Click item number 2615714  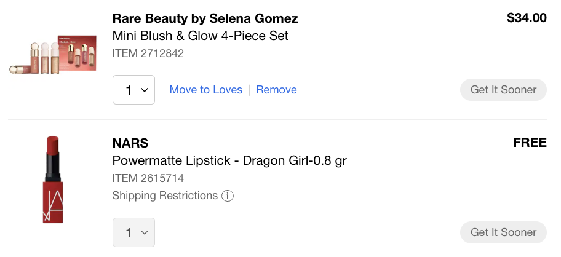point(148,178)
